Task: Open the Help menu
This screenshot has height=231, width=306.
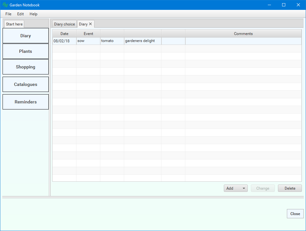Action: (33, 14)
